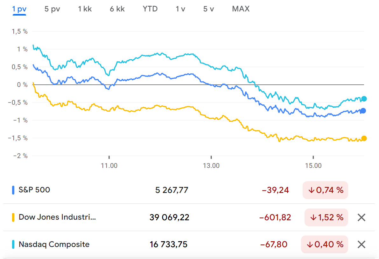This screenshot has width=379, height=259.
Task: Switch chart to YTD range
Action: click(x=150, y=9)
